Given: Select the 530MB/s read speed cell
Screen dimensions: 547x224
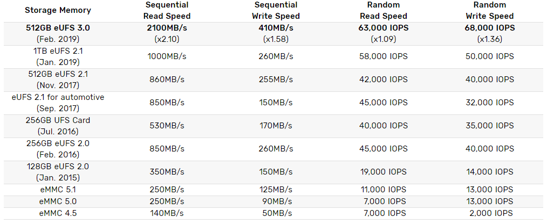Looking at the screenshot, I should 167,126.
